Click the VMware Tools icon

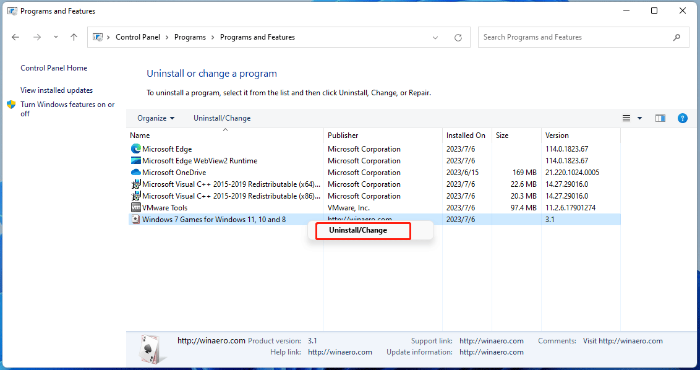pyautogui.click(x=135, y=207)
